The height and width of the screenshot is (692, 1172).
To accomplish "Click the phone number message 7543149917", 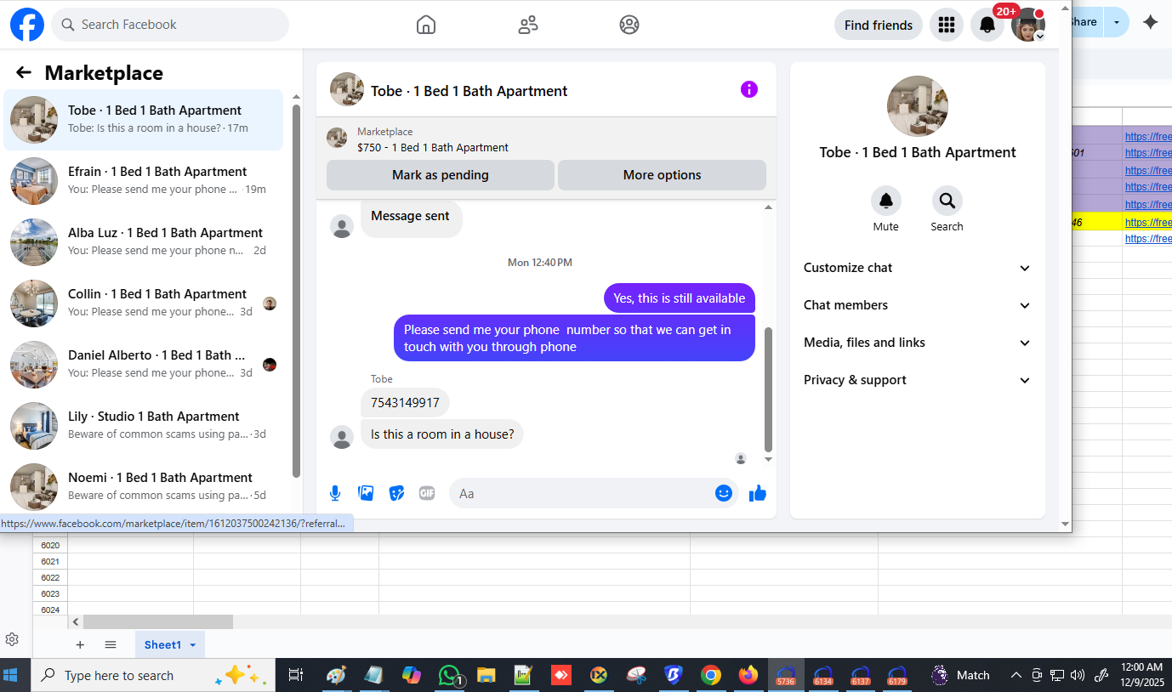I will pos(405,403).
